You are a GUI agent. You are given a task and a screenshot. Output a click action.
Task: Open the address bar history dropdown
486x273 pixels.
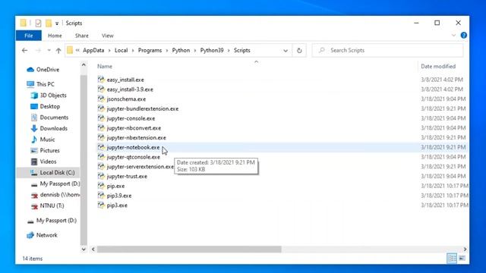coord(286,51)
